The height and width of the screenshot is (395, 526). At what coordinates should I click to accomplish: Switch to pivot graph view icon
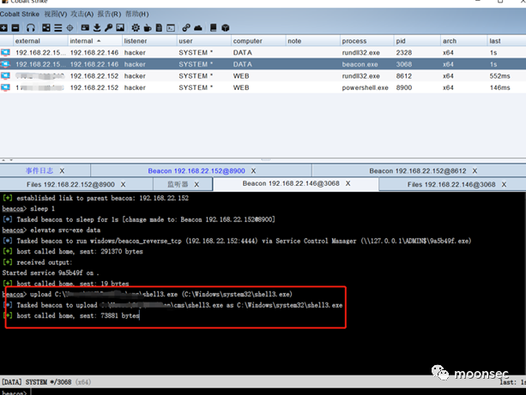click(46, 27)
